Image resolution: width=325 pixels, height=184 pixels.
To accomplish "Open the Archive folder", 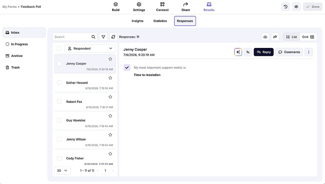I will click(24, 56).
